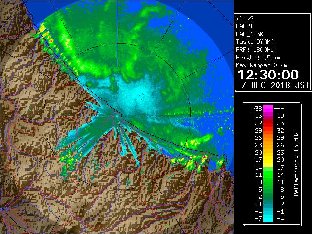Click the cyan -7 dBZ color swatch
This screenshot has width=312, height=234.
coord(268,218)
